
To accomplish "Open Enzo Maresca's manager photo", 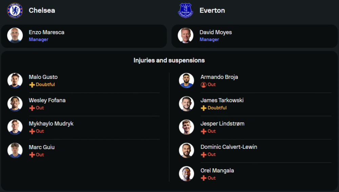I will (15, 35).
